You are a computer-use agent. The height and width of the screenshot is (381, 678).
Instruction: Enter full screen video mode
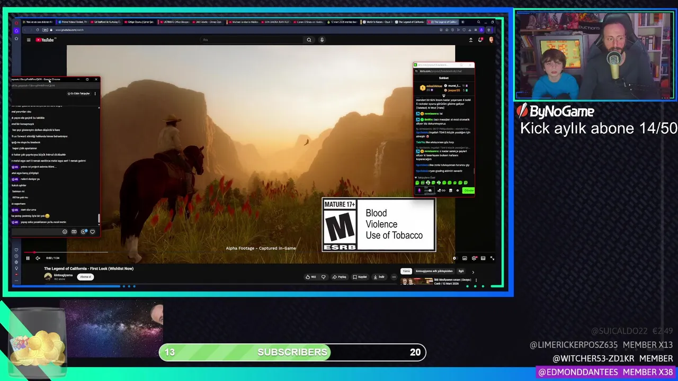(x=492, y=258)
